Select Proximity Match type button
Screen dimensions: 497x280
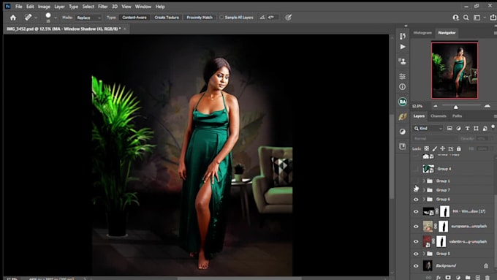coord(200,18)
